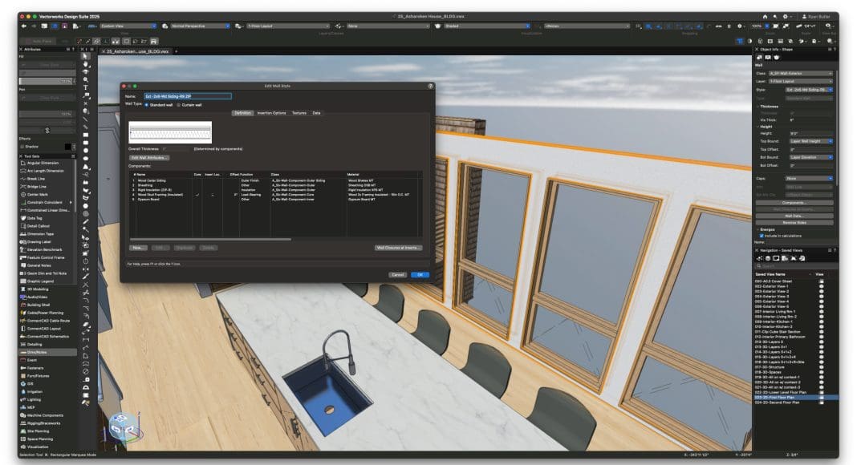Open the Textures tab
This screenshot has height=465, width=857.
(299, 113)
